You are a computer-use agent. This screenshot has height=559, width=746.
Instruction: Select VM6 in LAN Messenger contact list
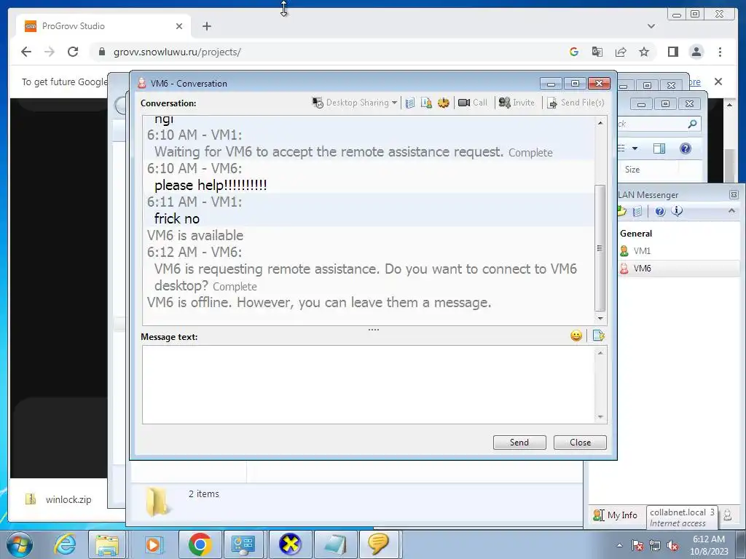click(x=642, y=269)
